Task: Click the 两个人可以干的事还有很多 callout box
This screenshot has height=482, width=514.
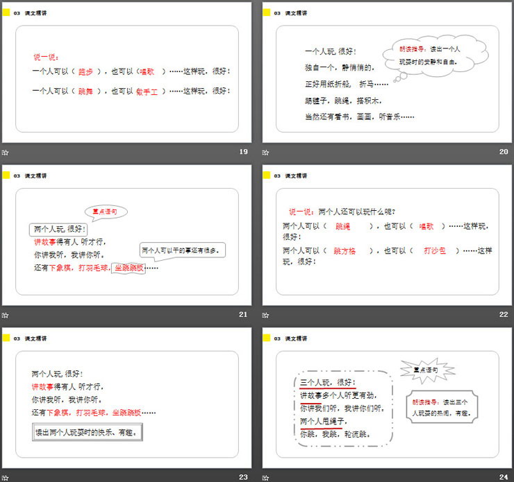Action: [183, 250]
